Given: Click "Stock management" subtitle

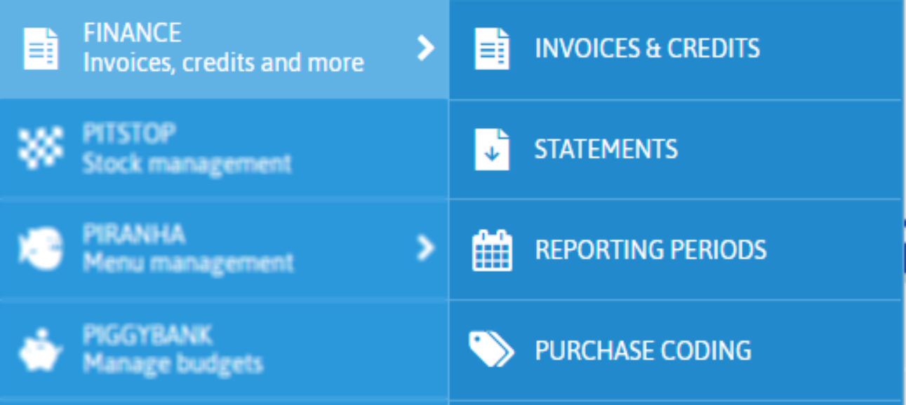Looking at the screenshot, I should coord(187,163).
